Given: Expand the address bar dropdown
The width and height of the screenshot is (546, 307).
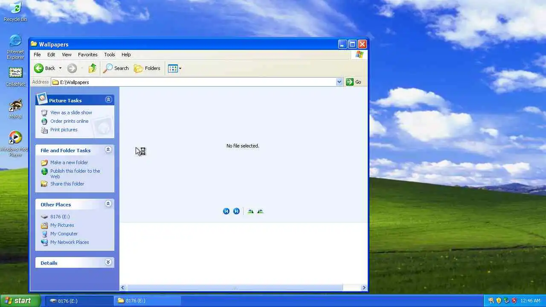Looking at the screenshot, I should [x=339, y=82].
